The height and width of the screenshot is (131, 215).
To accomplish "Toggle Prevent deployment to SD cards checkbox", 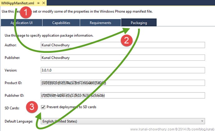I will (x=43, y=107).
